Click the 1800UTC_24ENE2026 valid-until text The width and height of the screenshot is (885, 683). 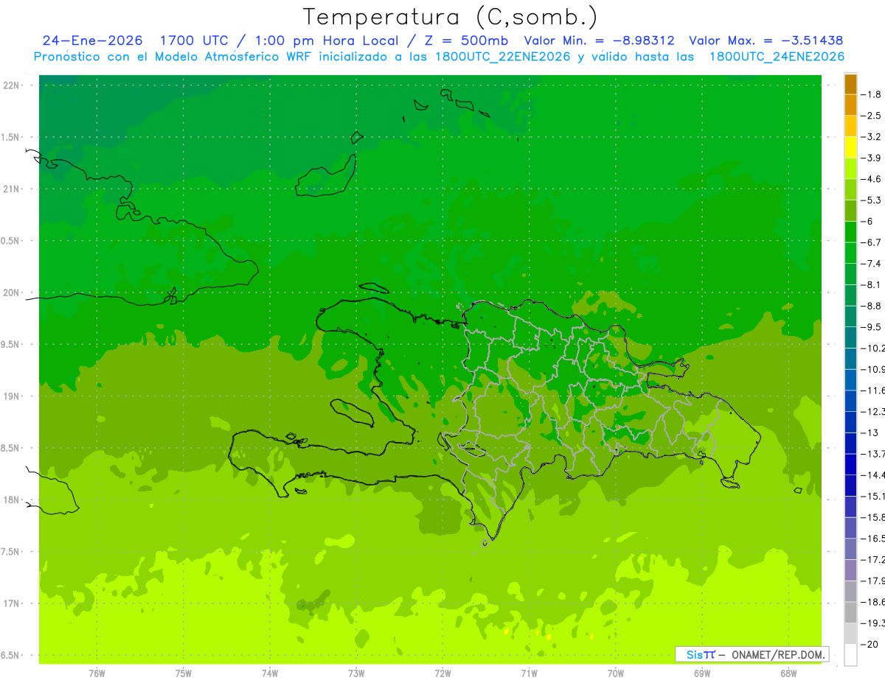pos(777,57)
